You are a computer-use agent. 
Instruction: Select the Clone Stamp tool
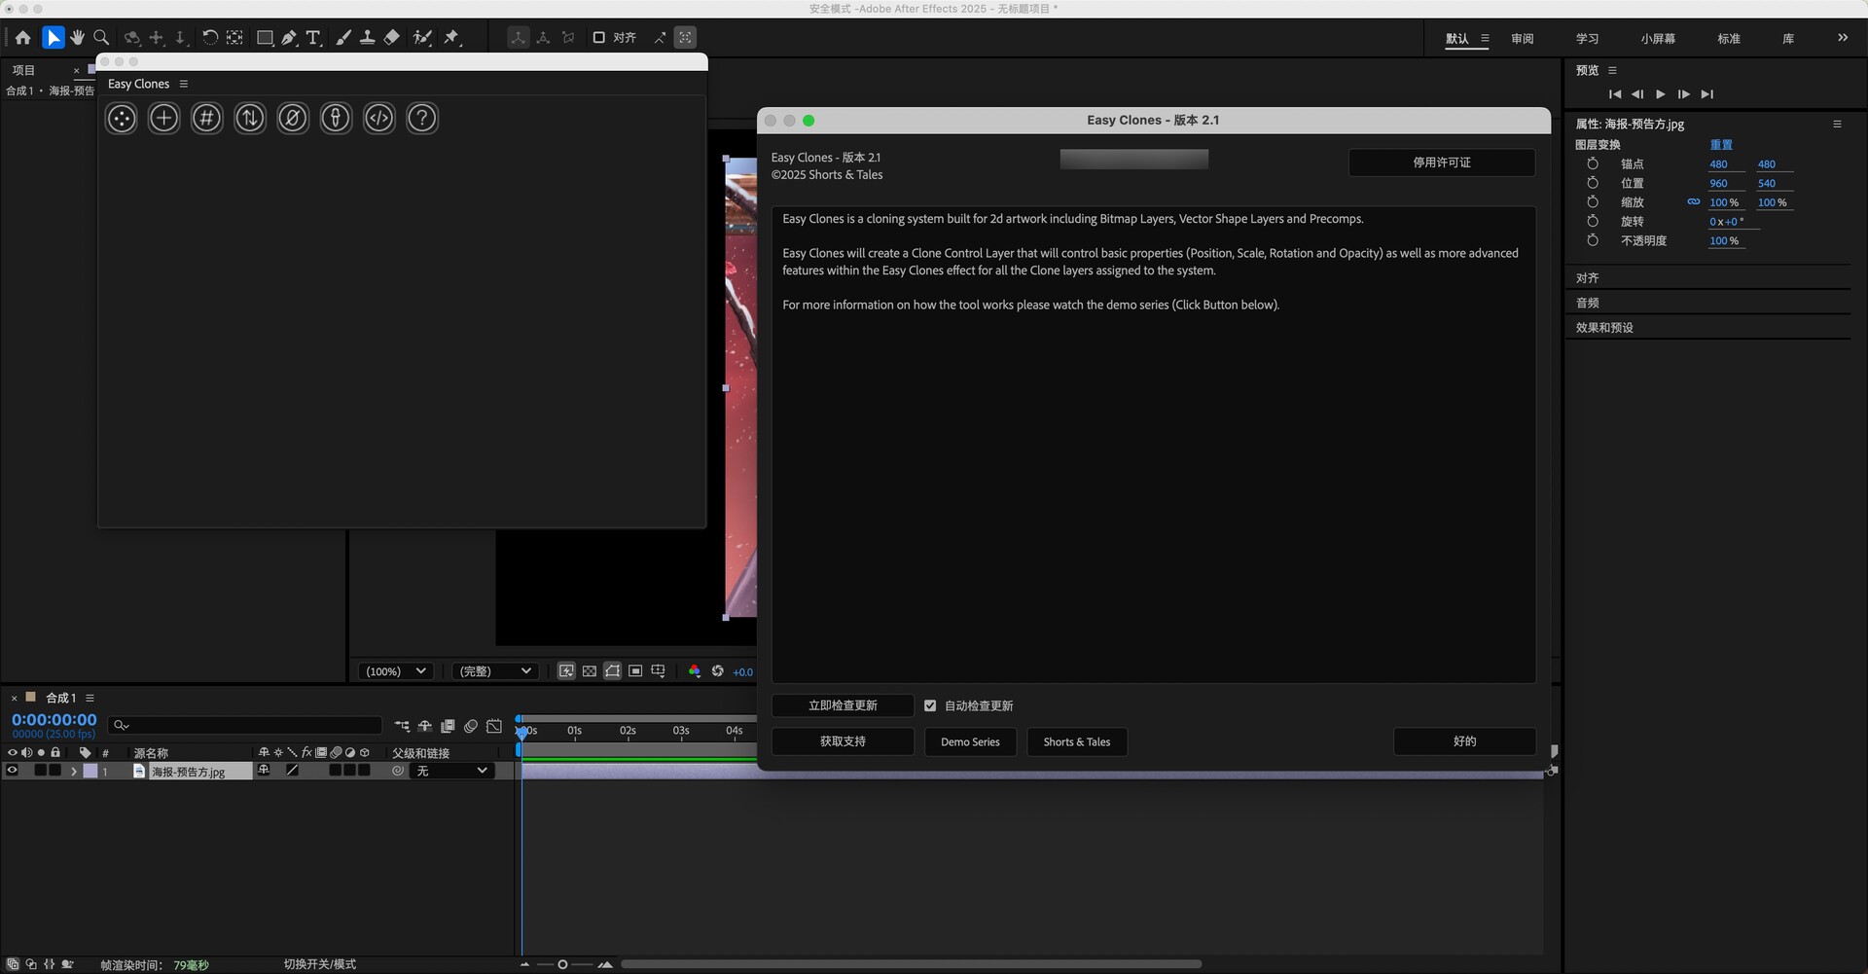[x=367, y=38]
